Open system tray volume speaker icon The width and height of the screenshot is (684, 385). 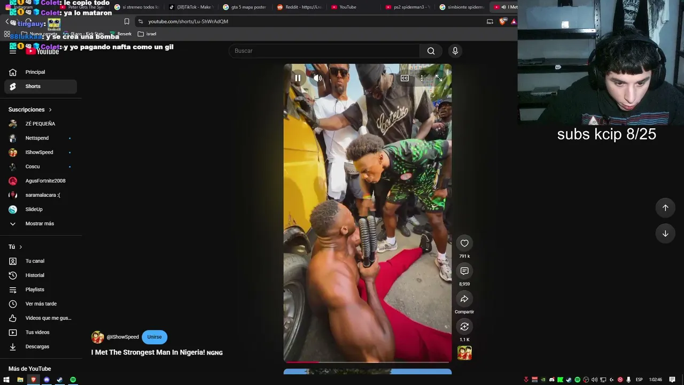(594, 380)
